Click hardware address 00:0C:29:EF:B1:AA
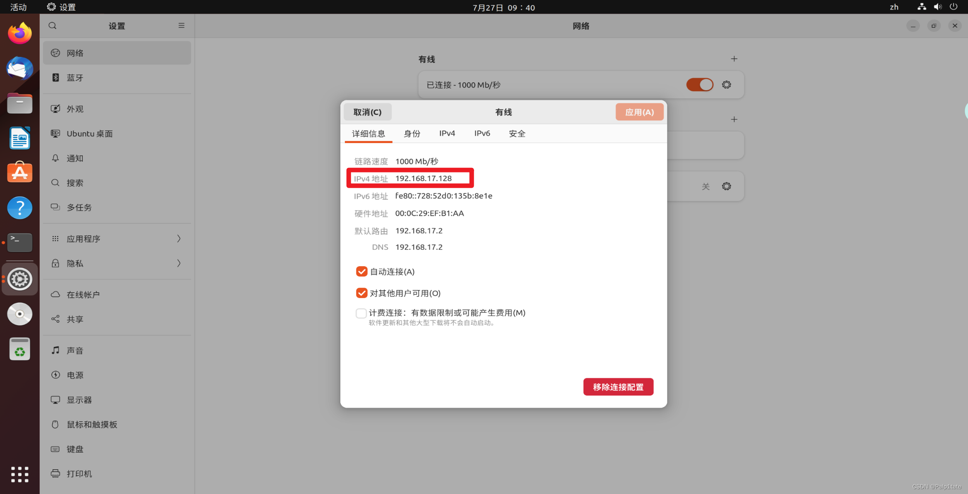The width and height of the screenshot is (968, 494). pyautogui.click(x=430, y=213)
